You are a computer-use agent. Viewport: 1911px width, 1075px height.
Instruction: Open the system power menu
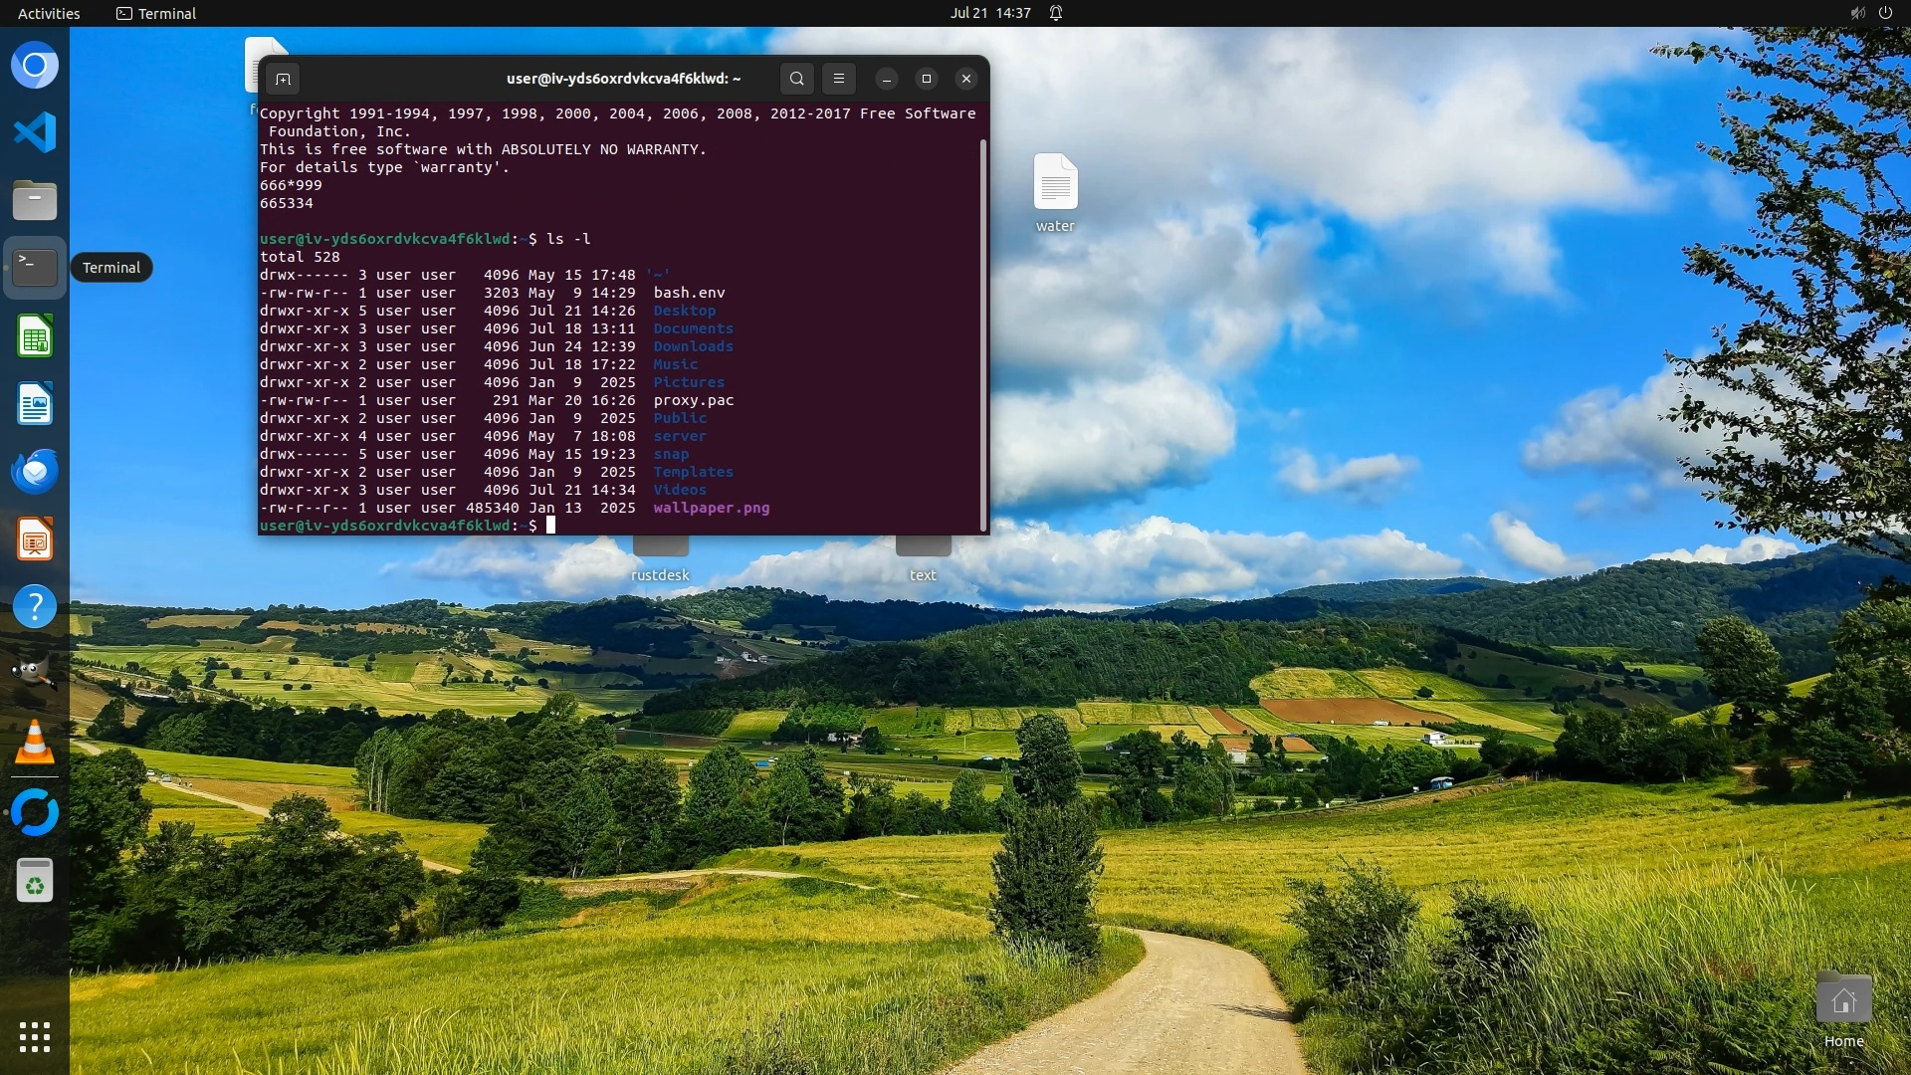point(1885,13)
